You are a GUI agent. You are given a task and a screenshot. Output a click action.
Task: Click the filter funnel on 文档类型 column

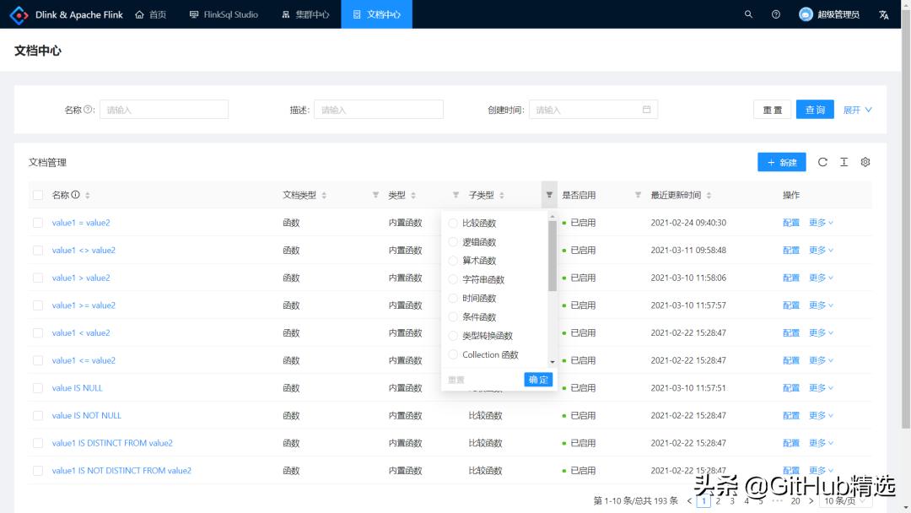375,194
